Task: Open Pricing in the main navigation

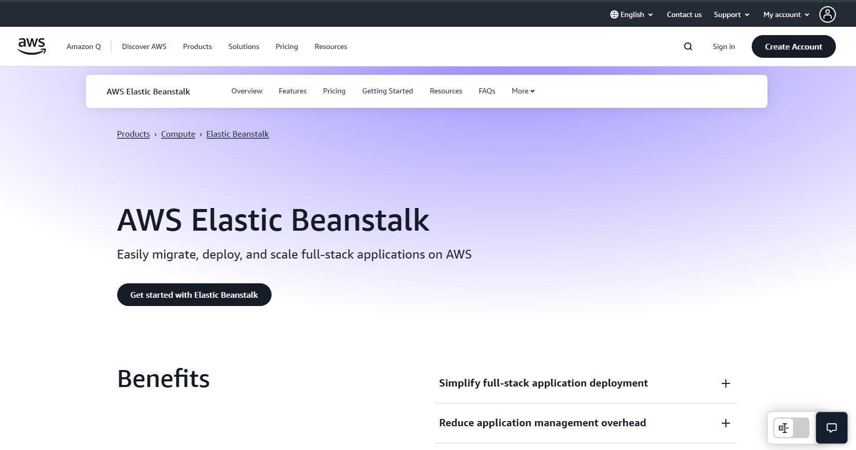Action: 287,46
